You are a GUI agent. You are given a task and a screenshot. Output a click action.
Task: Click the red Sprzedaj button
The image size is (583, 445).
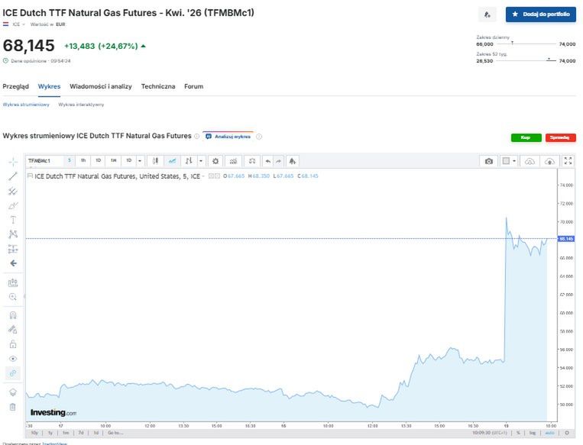coord(561,137)
